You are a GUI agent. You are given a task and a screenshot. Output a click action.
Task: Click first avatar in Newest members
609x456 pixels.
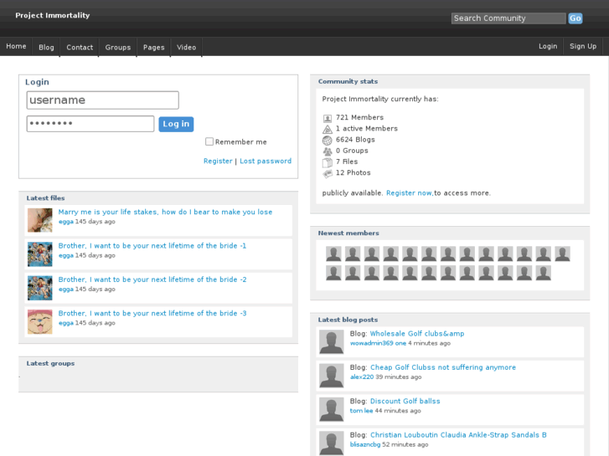point(333,254)
